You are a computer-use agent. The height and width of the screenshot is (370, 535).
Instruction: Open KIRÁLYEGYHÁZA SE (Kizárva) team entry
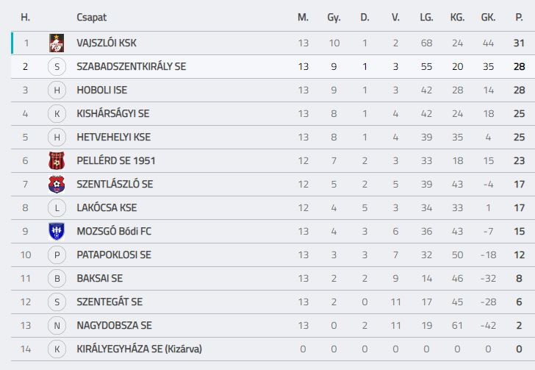139,349
